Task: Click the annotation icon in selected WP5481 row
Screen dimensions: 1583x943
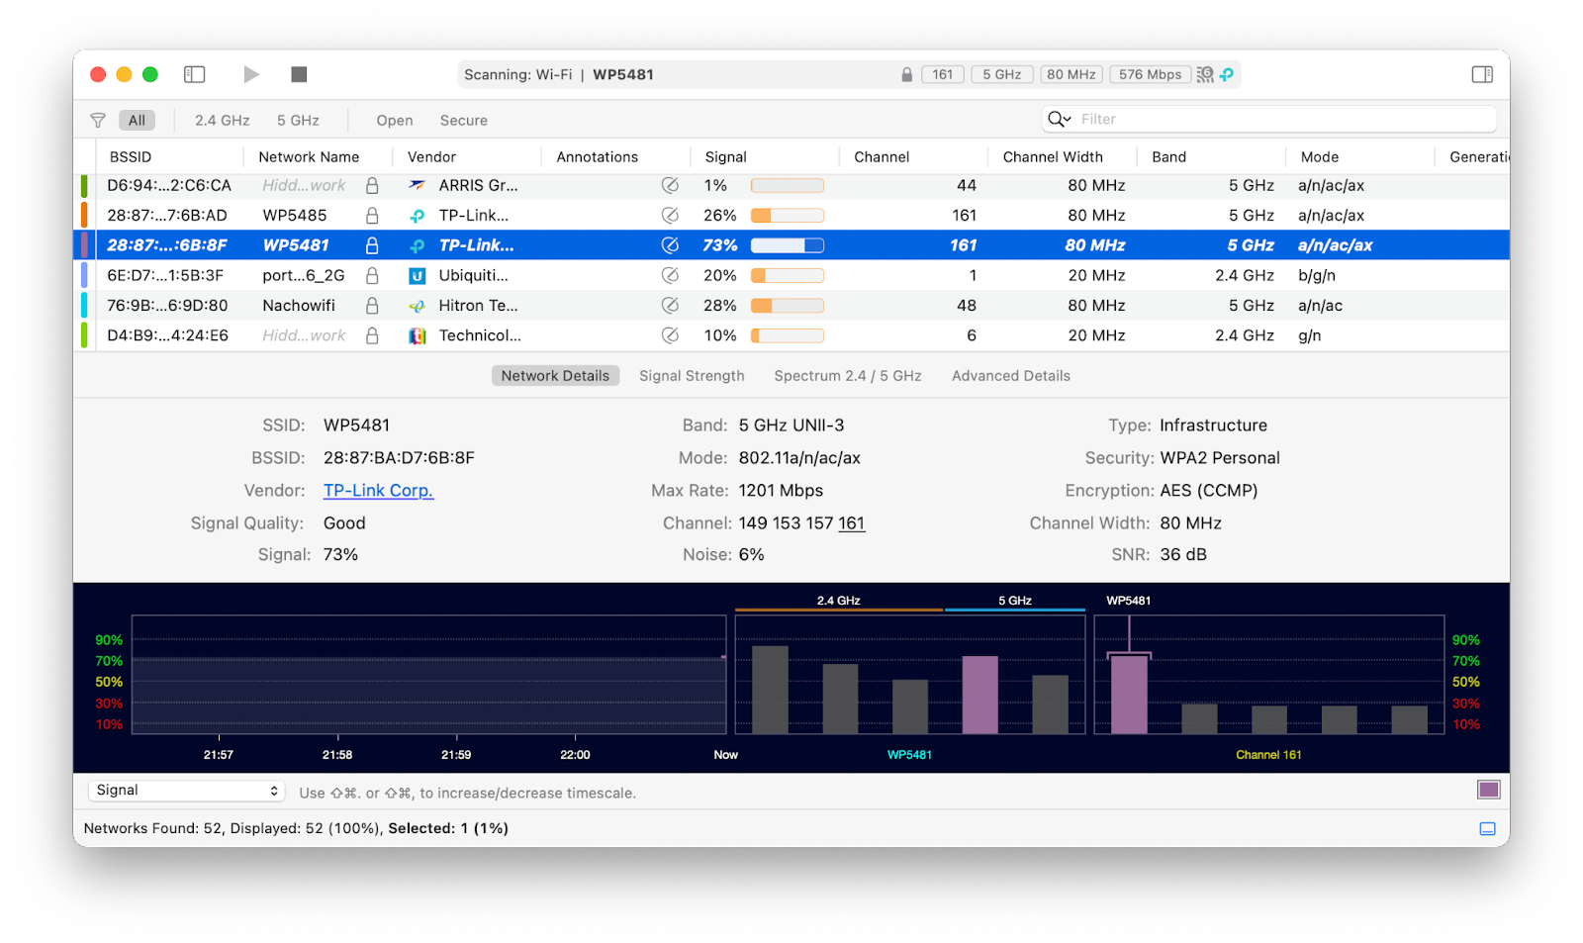Action: pyautogui.click(x=670, y=245)
